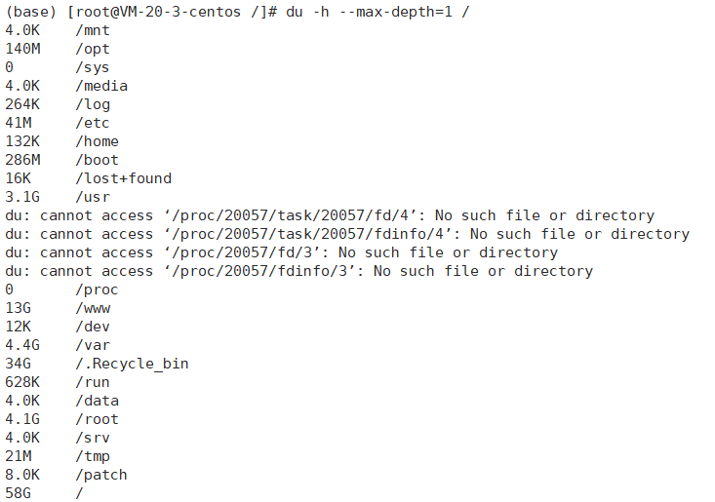Click the /tmp path text
Viewport: 715px width, 502px height.
(x=93, y=456)
